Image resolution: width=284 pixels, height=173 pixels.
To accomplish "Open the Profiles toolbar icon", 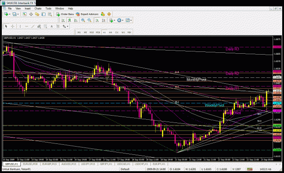I will click(14, 14).
